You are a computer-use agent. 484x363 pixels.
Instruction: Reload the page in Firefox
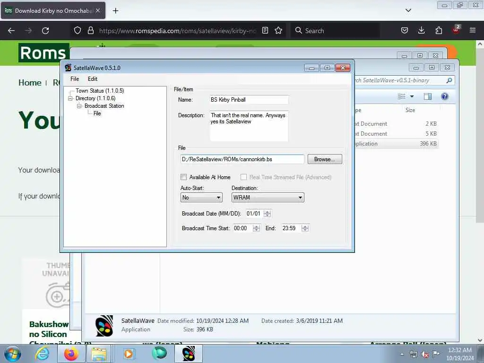(x=45, y=31)
